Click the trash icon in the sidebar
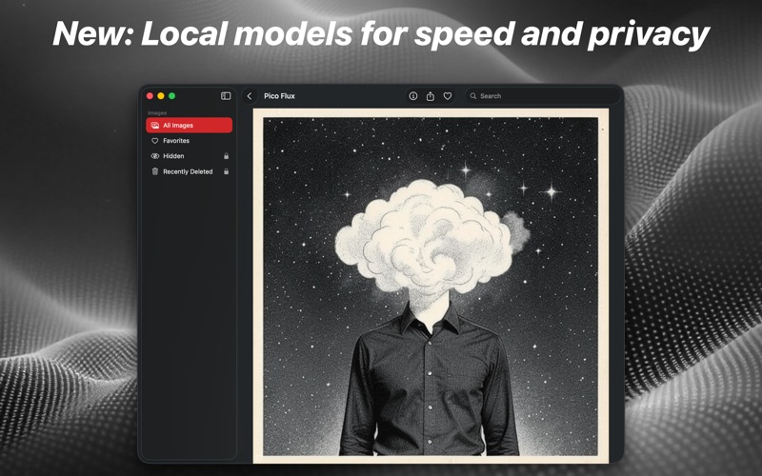 click(x=155, y=172)
